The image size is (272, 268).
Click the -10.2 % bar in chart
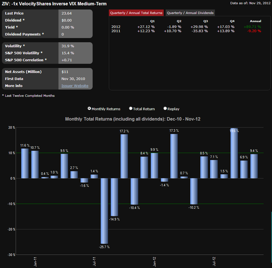[194, 191]
